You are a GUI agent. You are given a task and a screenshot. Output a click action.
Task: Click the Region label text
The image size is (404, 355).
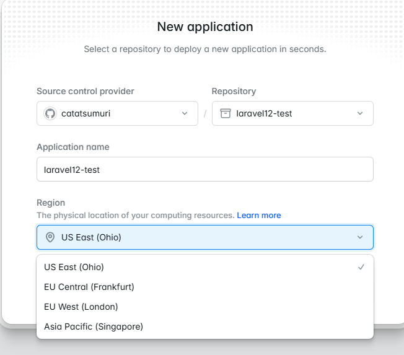pyautogui.click(x=51, y=203)
